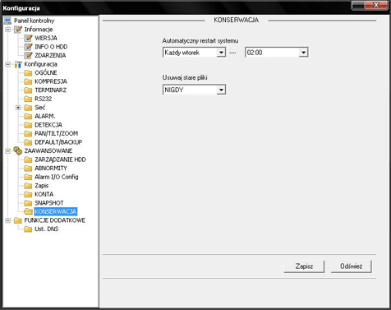Open the restart day dropdown 'Każdy wtorek'
The height and width of the screenshot is (310, 391).
pos(221,53)
